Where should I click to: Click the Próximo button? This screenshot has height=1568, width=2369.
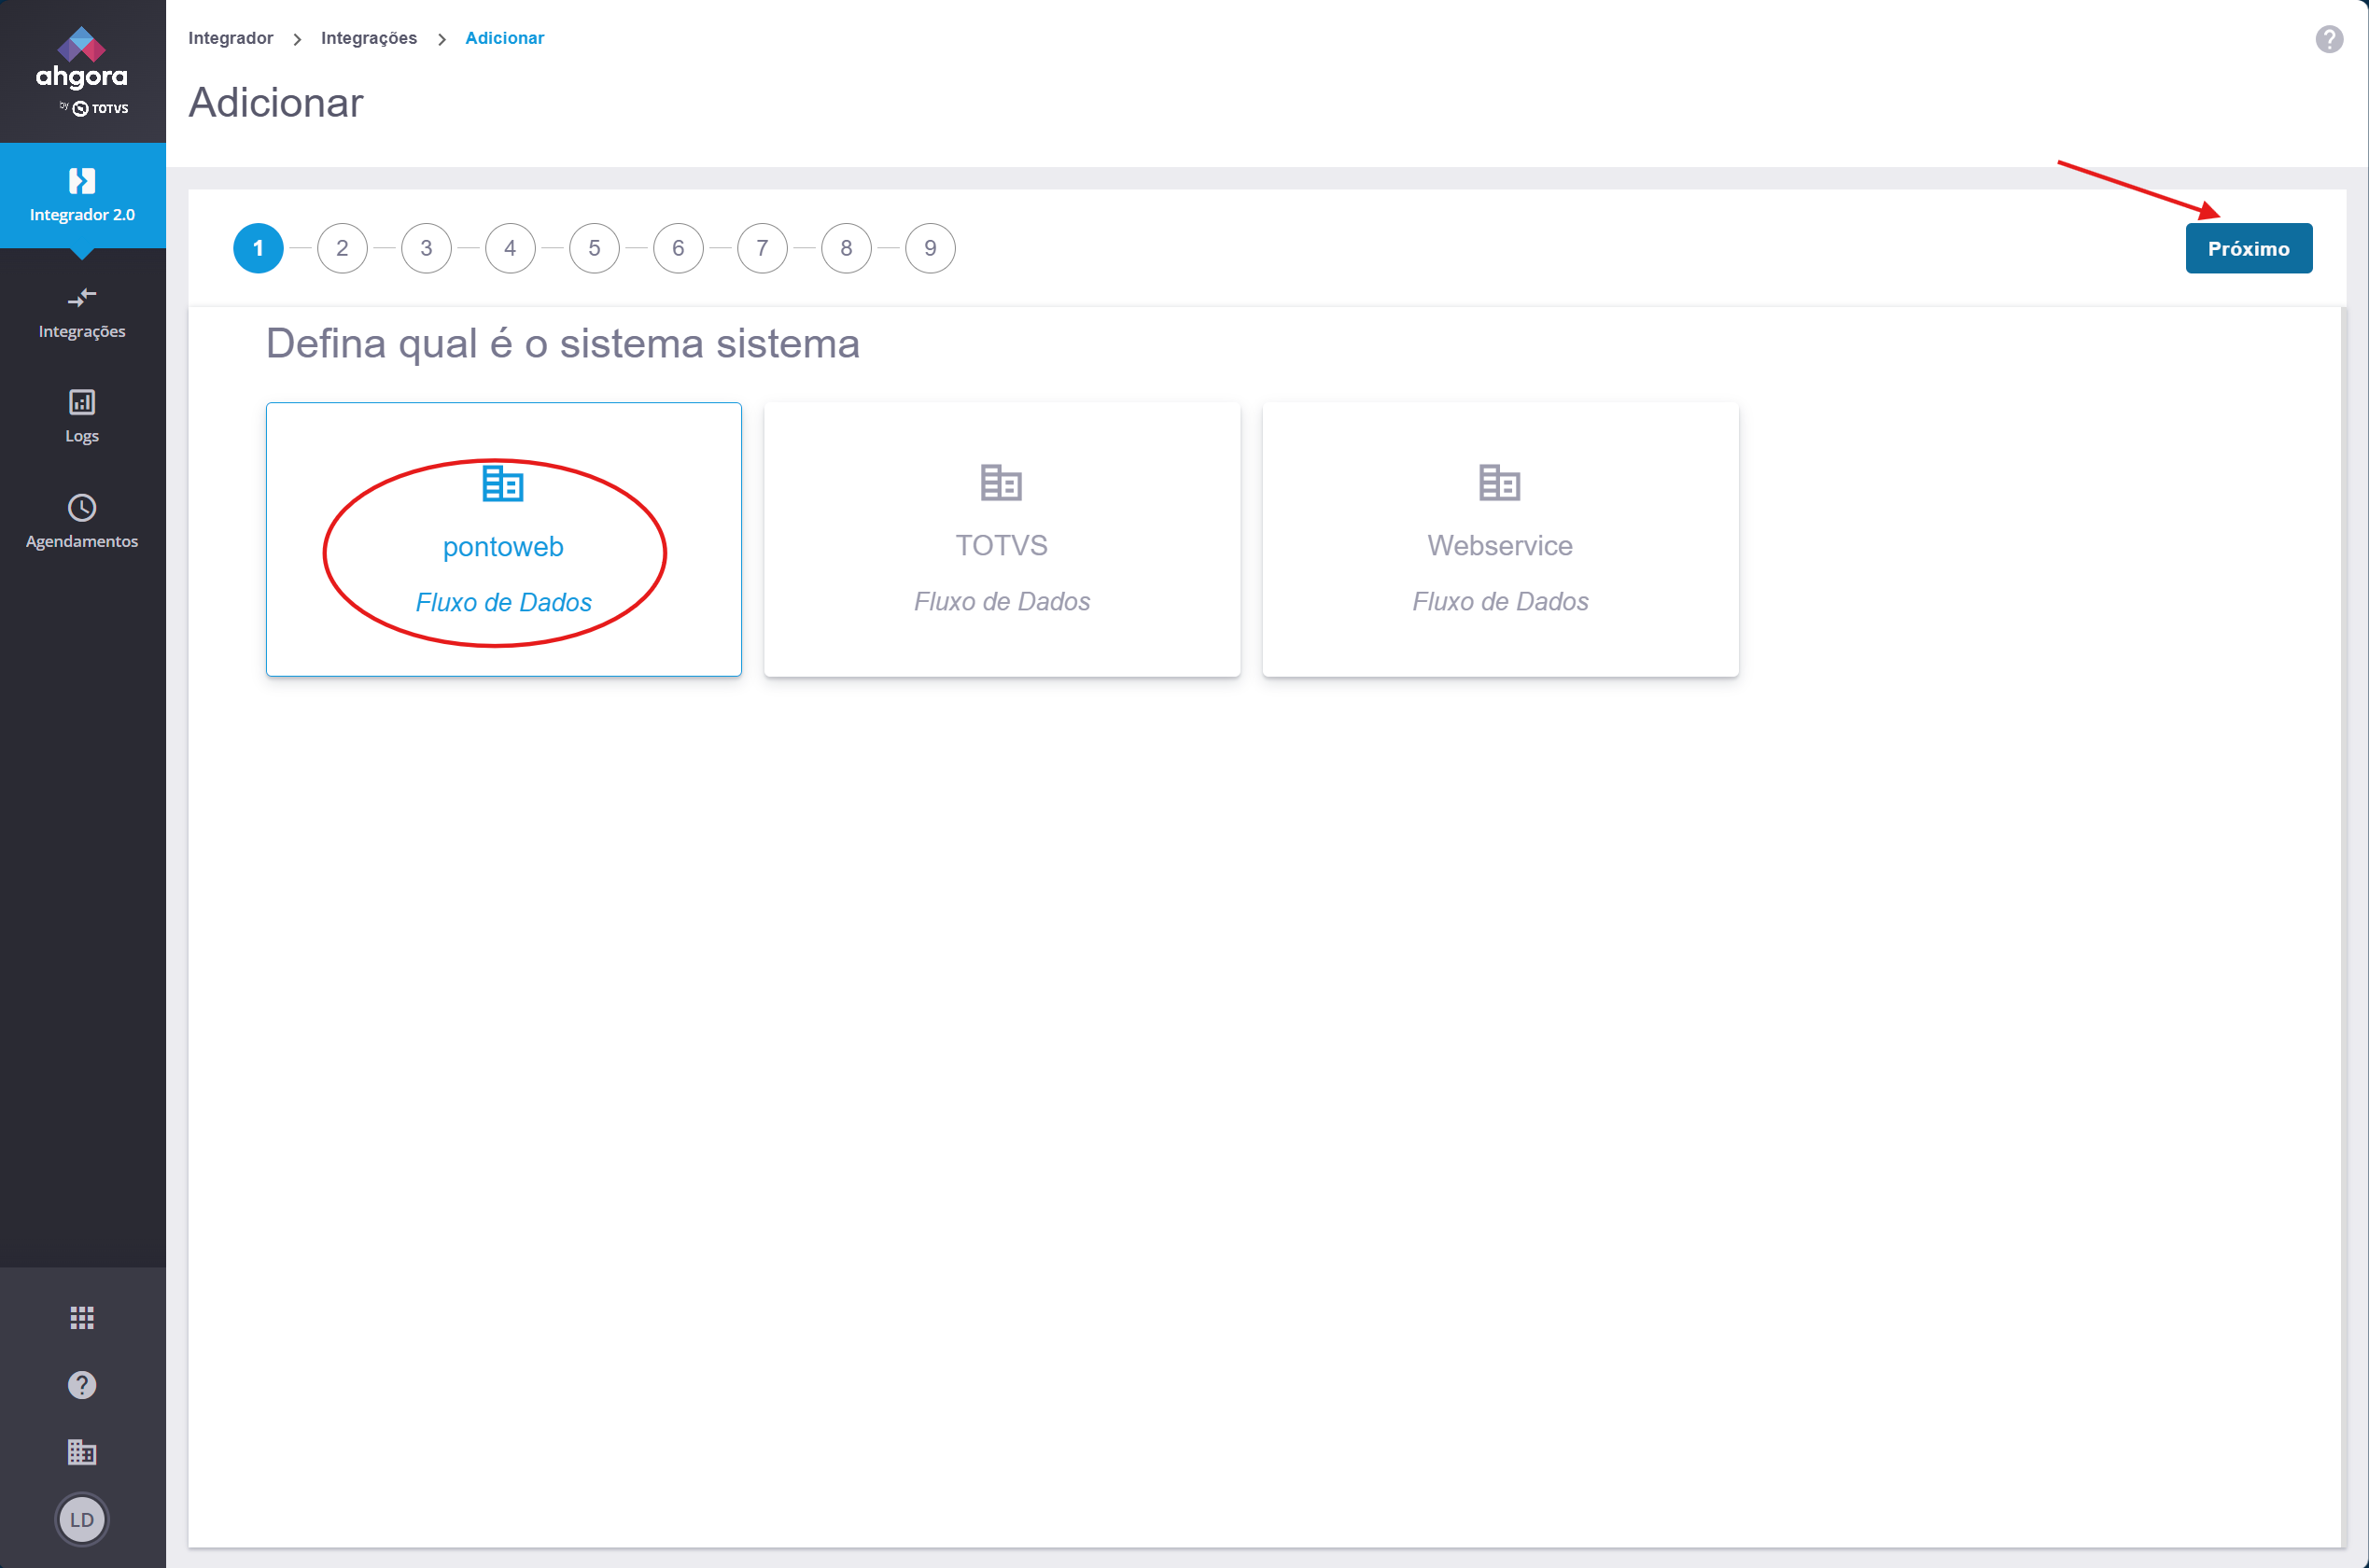pyautogui.click(x=2248, y=248)
